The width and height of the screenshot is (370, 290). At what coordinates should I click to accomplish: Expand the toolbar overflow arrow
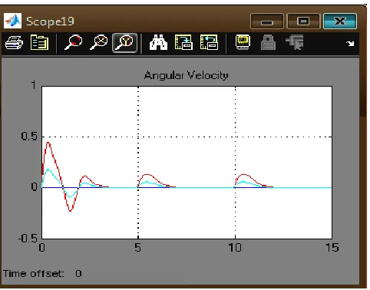[x=350, y=44]
